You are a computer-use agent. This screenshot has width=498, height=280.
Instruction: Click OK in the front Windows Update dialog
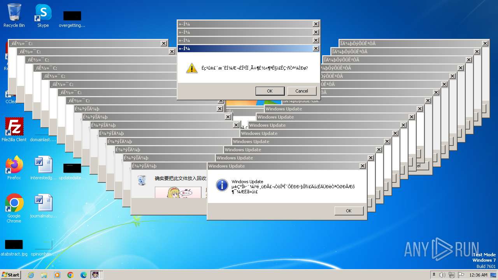pyautogui.click(x=349, y=211)
